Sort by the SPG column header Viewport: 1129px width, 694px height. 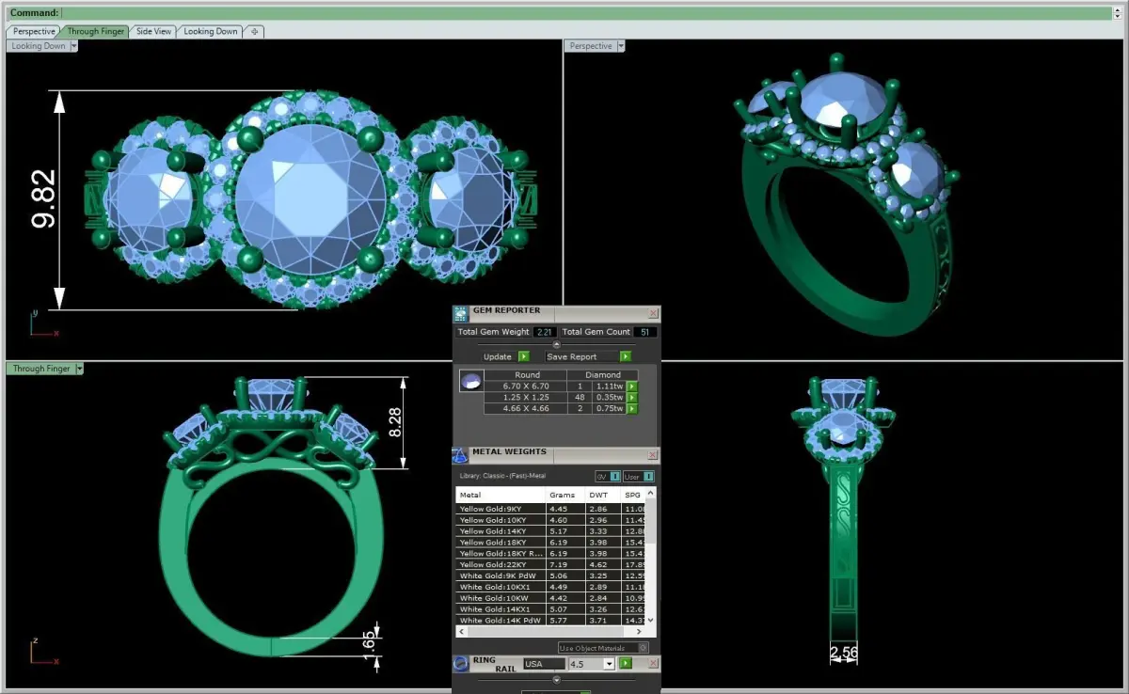pos(633,495)
